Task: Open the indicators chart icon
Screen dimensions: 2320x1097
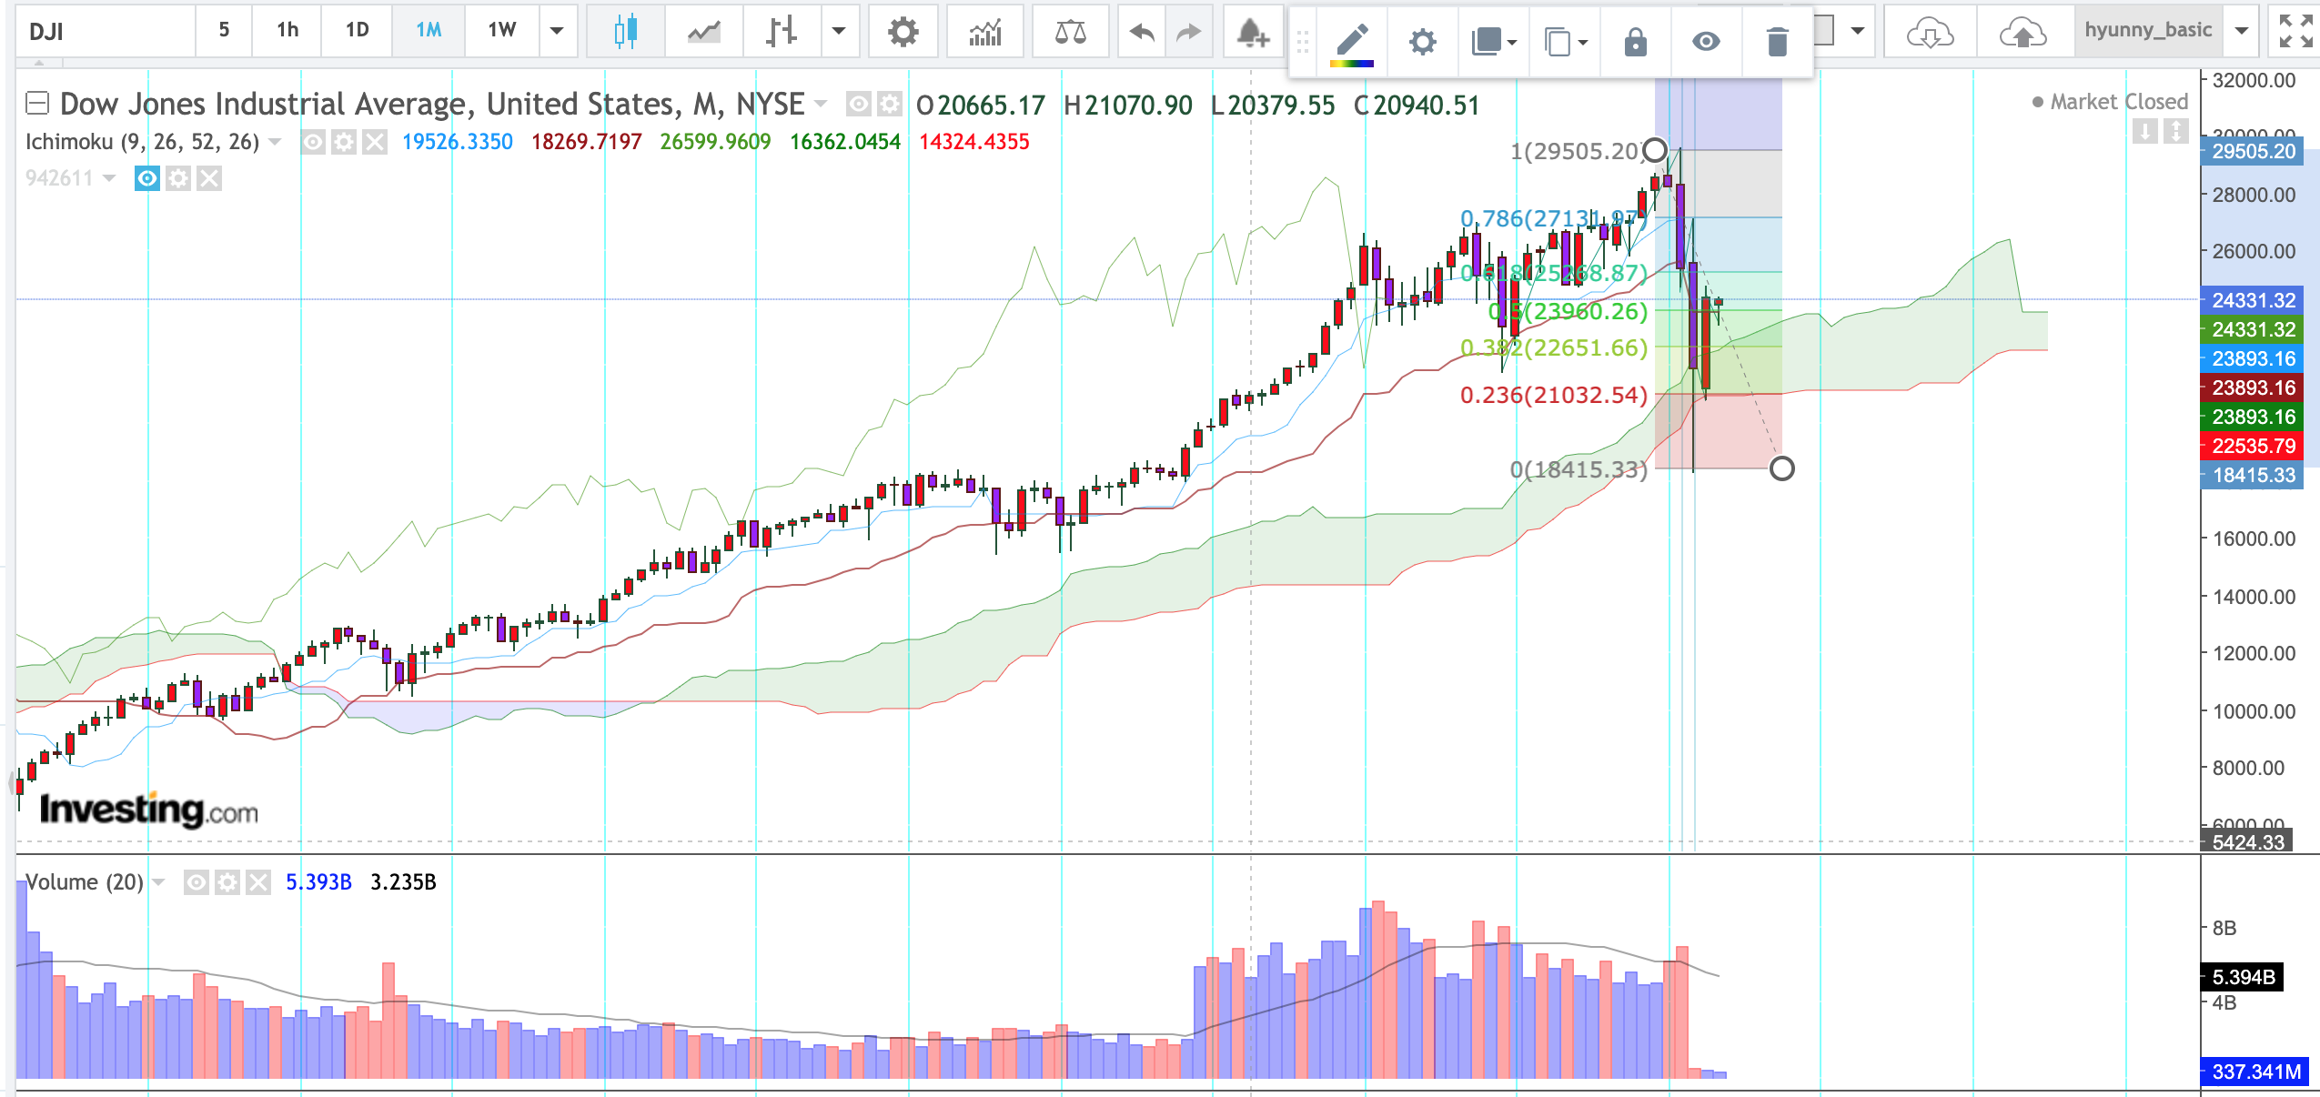Action: pyautogui.click(x=984, y=32)
